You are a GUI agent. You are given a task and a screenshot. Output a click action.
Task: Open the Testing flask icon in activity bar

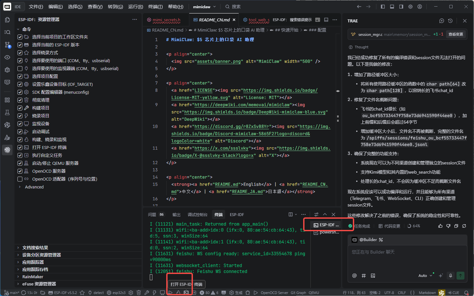pos(7,112)
